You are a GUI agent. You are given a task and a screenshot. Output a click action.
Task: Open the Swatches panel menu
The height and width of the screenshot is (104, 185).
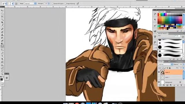click(183, 12)
